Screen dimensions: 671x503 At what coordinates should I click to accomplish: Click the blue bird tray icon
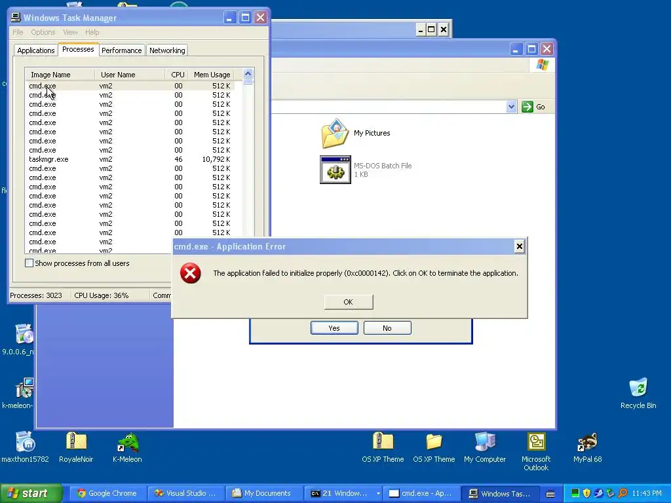click(x=598, y=493)
